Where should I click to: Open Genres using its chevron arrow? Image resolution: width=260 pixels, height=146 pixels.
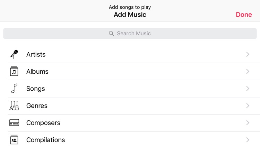click(x=248, y=106)
